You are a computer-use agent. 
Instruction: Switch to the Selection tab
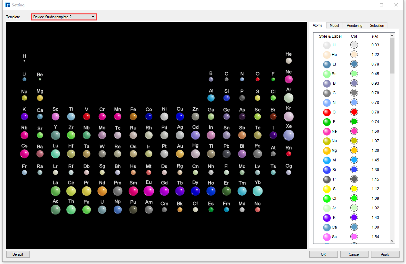tap(377, 25)
